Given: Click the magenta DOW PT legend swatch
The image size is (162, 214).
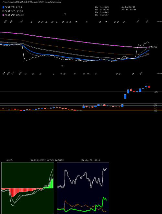Looking at the screenshot, I should coord(3,15).
